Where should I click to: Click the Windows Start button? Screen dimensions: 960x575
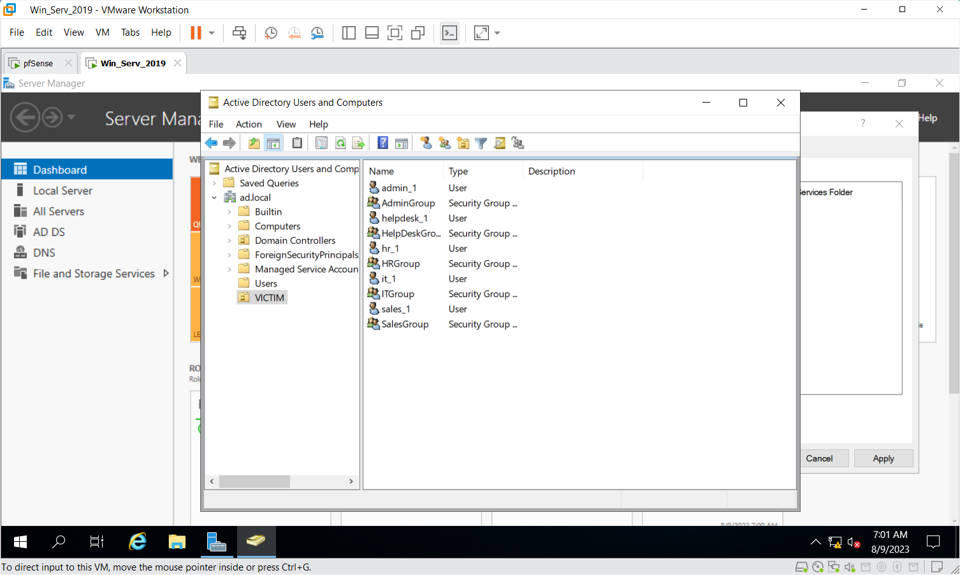pyautogui.click(x=20, y=542)
